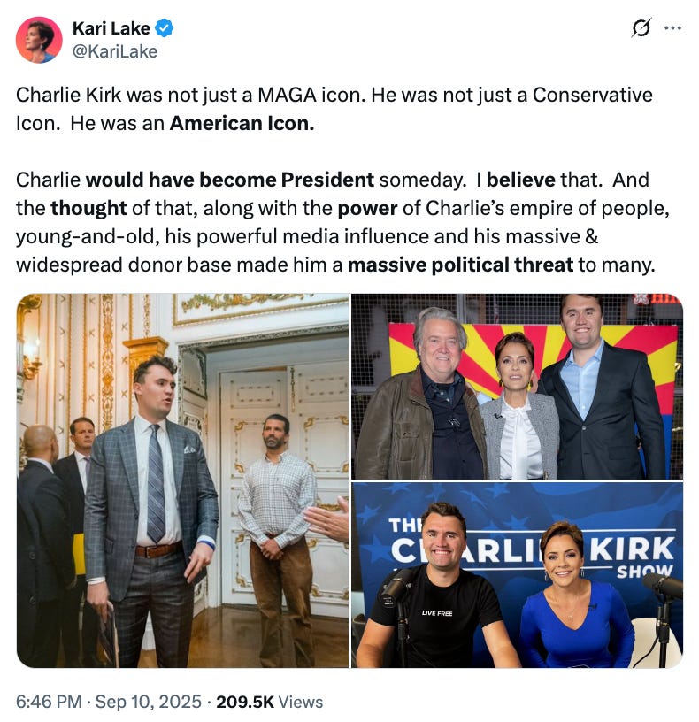The width and height of the screenshot is (699, 722).
Task: Open the Charlie Kirk Show studio photo
Action: [x=517, y=575]
